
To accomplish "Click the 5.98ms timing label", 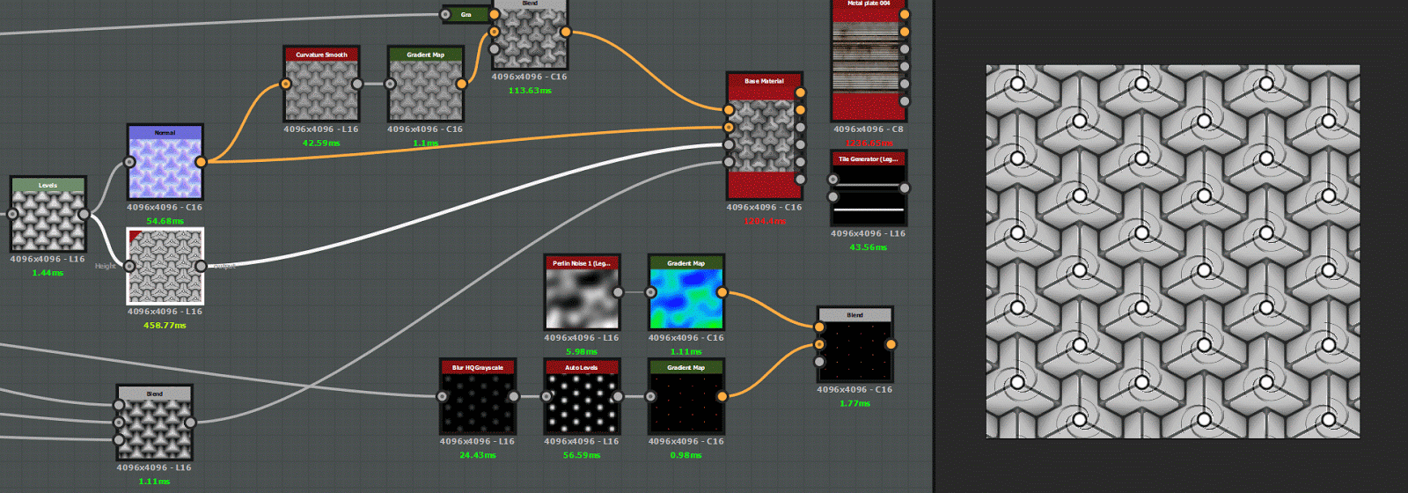I will click(582, 351).
